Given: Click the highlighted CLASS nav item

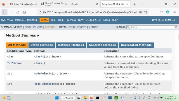Looking at the screenshot, I should (x=44, y=20).
